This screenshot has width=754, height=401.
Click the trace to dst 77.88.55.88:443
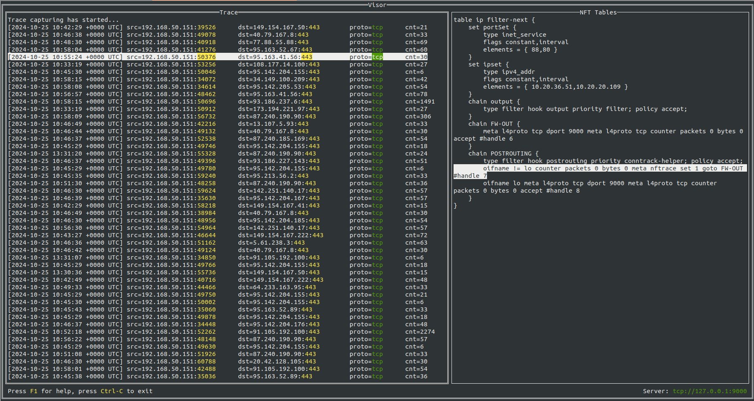(218, 42)
